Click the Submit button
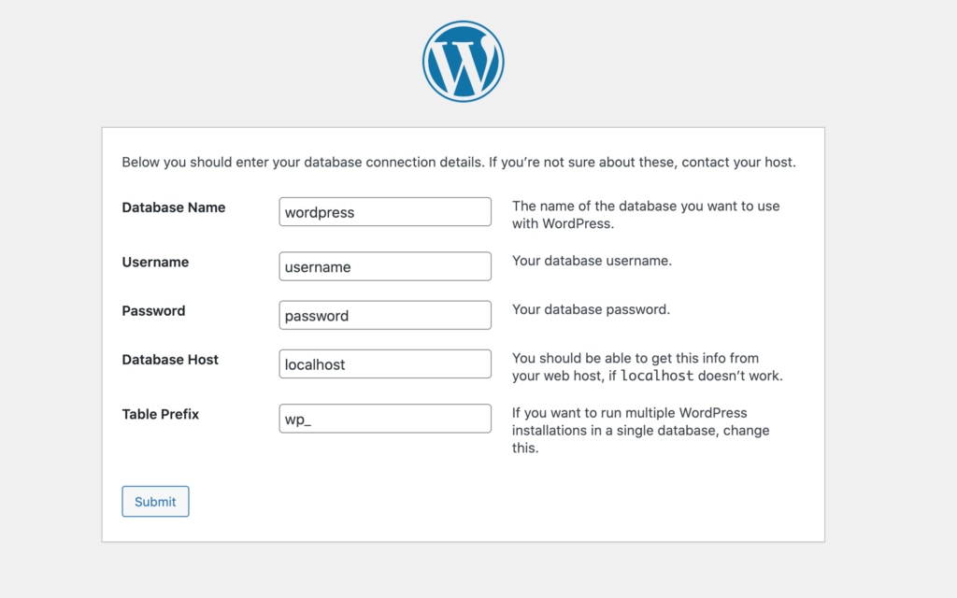 pyautogui.click(x=156, y=502)
